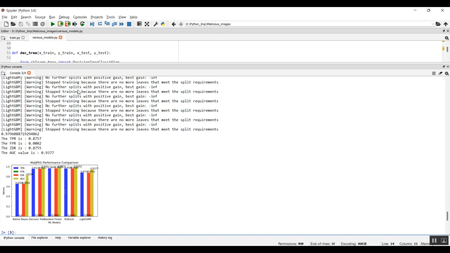Open Preferences using the wrench icon
The width and height of the screenshot is (450, 253).
156,24
